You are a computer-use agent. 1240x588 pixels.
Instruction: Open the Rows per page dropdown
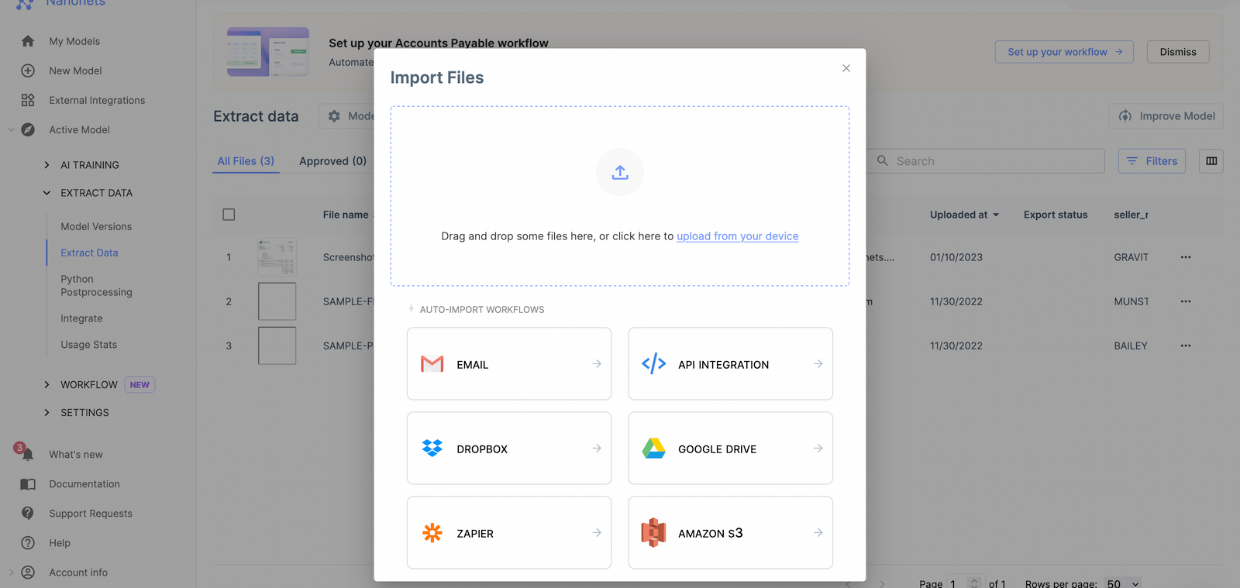tap(1125, 583)
